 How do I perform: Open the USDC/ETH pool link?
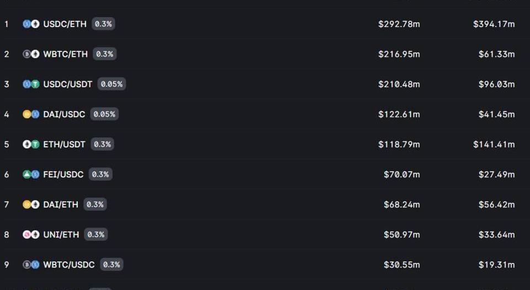(65, 24)
